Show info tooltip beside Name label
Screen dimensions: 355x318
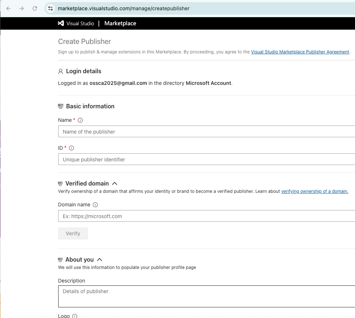pos(80,120)
